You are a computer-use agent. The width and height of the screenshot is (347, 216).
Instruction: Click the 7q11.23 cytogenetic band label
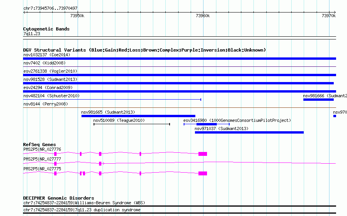[x=32, y=34]
